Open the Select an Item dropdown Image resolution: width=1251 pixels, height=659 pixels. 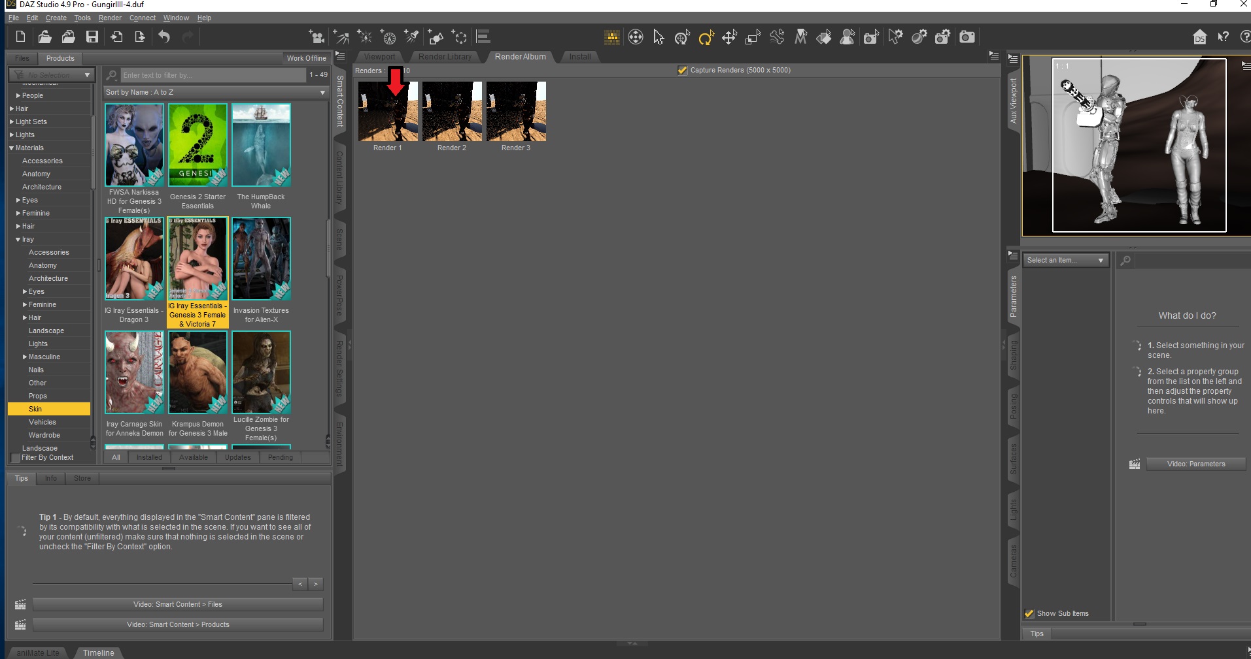[x=1066, y=260]
